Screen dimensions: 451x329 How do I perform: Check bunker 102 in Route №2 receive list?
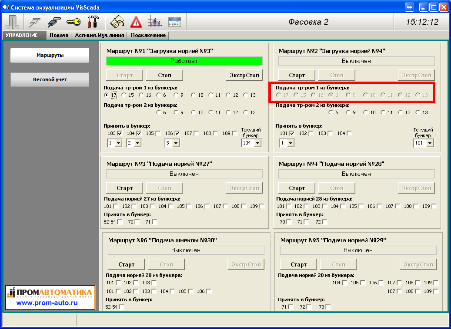click(311, 133)
